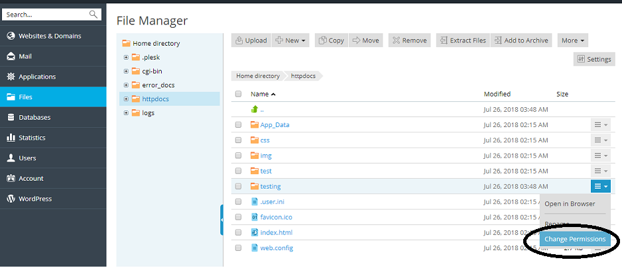Image resolution: width=622 pixels, height=278 pixels.
Task: Select the checkbox next to index.html
Action: [x=238, y=233]
